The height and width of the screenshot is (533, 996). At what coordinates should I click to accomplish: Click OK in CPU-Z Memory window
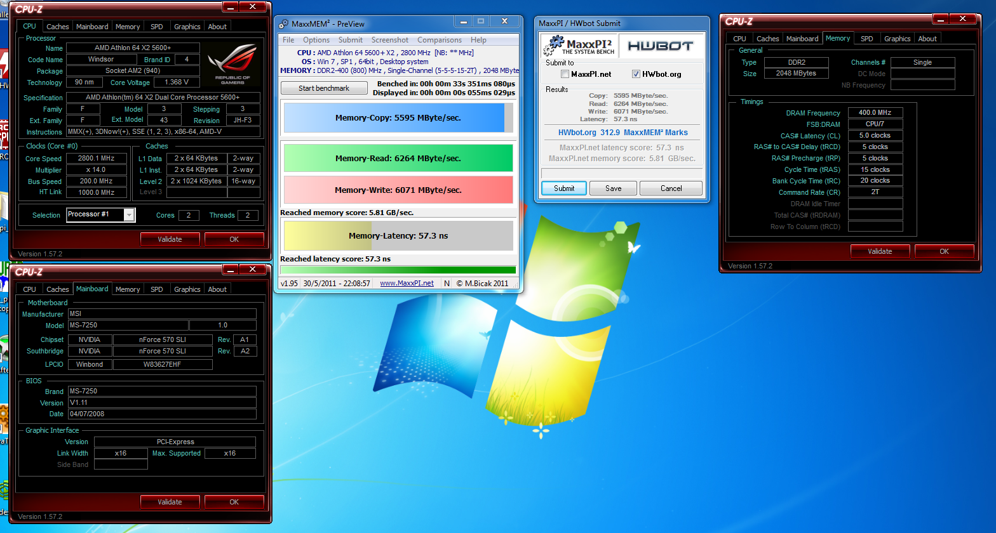coord(945,251)
